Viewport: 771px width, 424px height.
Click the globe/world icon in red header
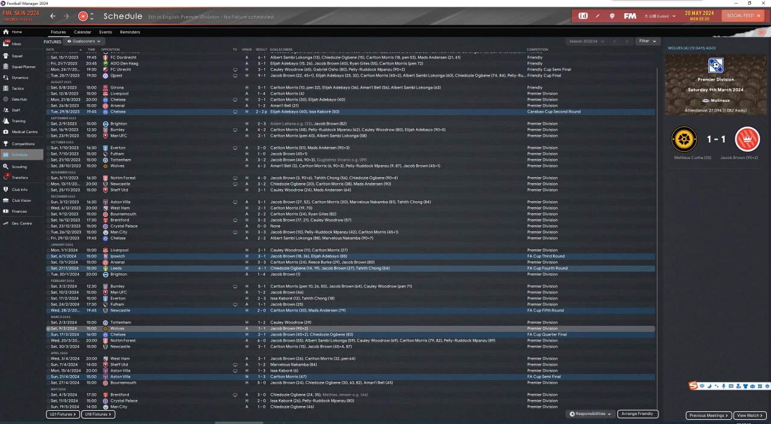pos(613,16)
